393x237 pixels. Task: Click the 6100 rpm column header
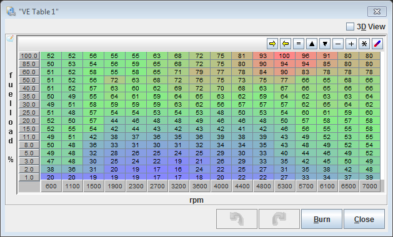327,186
